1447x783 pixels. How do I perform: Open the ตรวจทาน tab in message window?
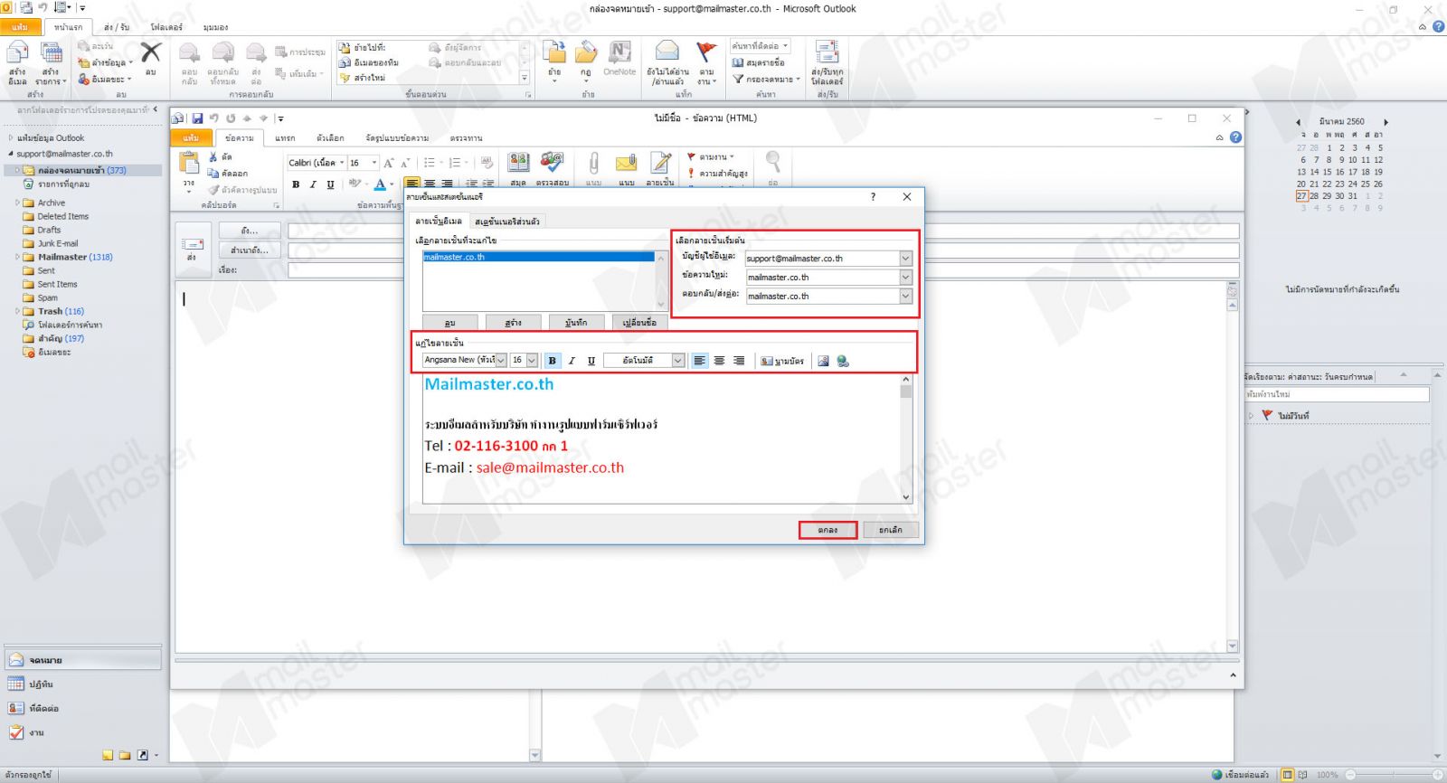(466, 138)
